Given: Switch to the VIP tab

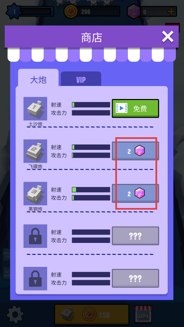Looking at the screenshot, I should 81,79.
